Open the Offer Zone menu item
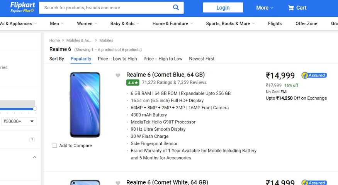Image resolution: width=338 pixels, height=185 pixels. (306, 23)
